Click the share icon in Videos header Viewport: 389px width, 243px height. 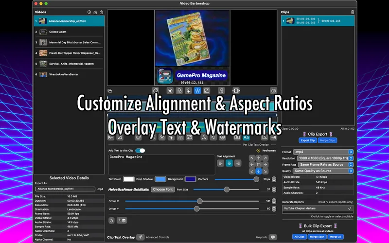point(101,12)
